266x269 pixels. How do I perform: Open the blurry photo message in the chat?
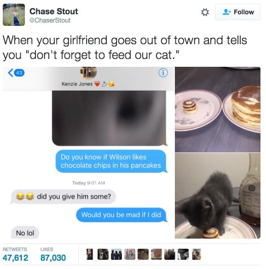[x=109, y=118]
